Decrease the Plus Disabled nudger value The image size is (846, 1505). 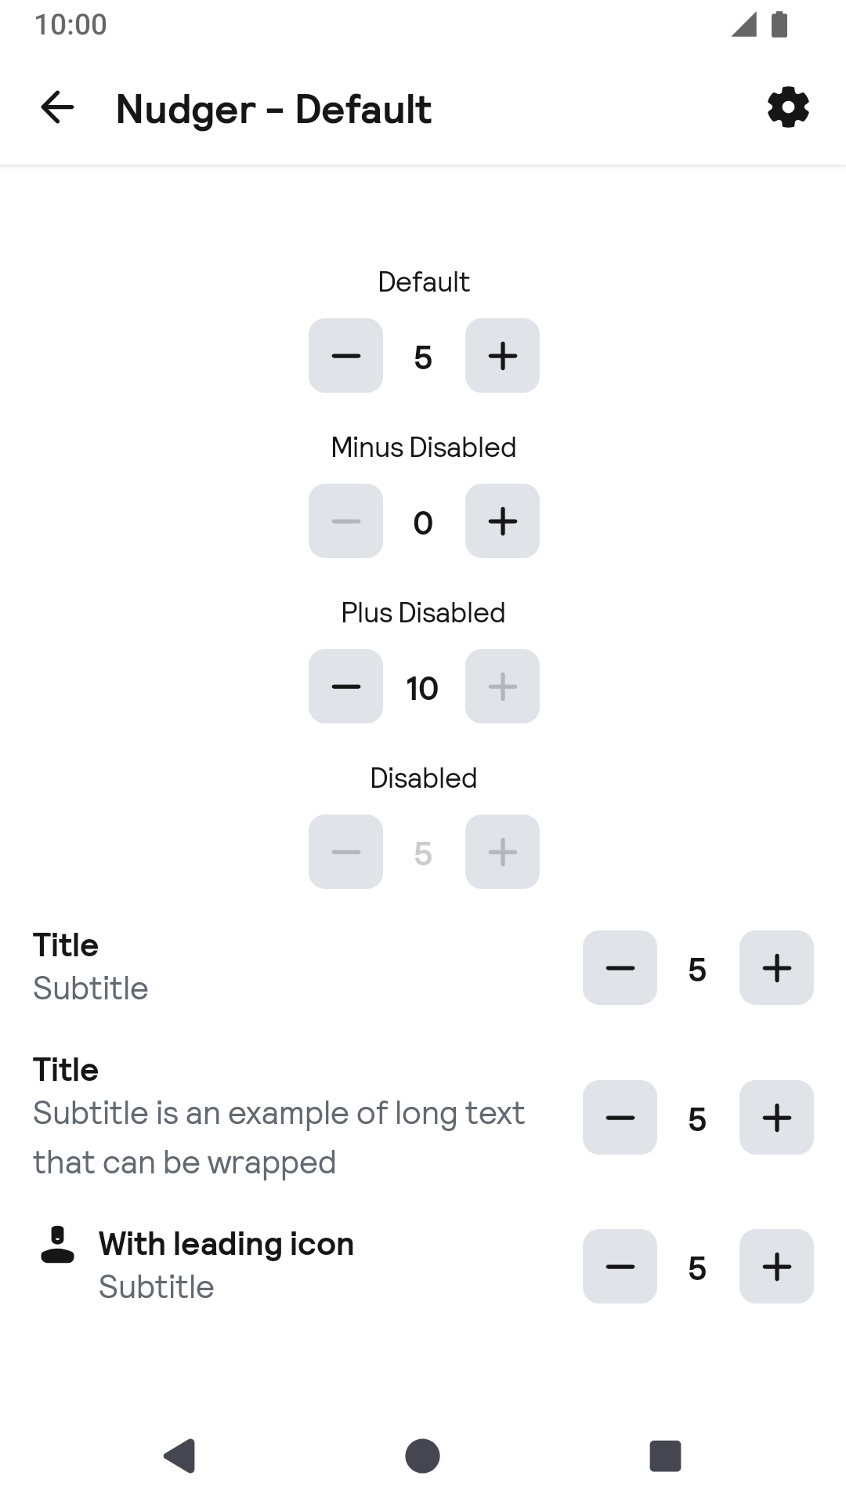(x=345, y=687)
